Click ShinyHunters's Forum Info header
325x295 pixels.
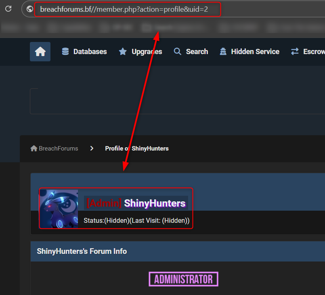(82, 251)
